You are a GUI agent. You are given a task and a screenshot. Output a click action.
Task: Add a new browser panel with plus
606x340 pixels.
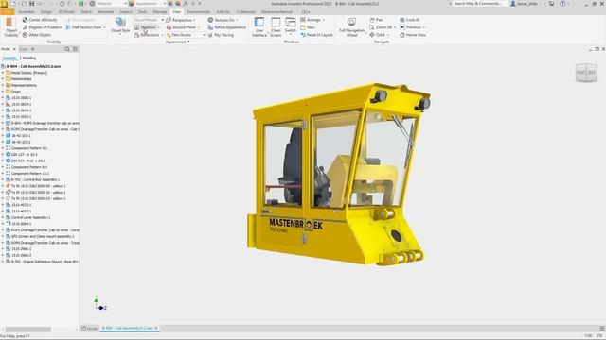point(33,49)
